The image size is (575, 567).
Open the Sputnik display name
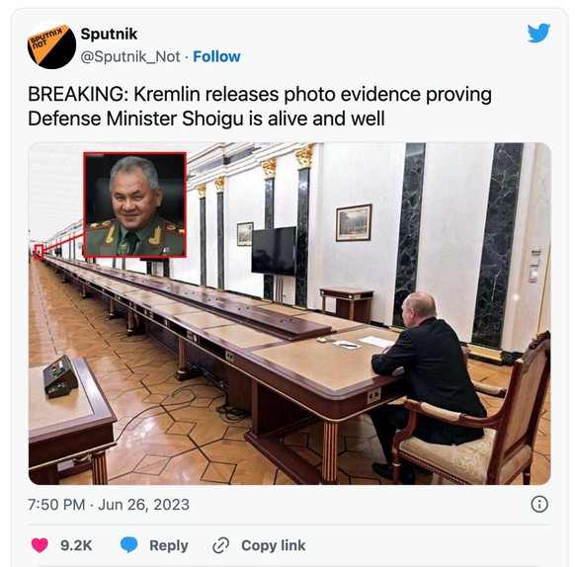[109, 34]
